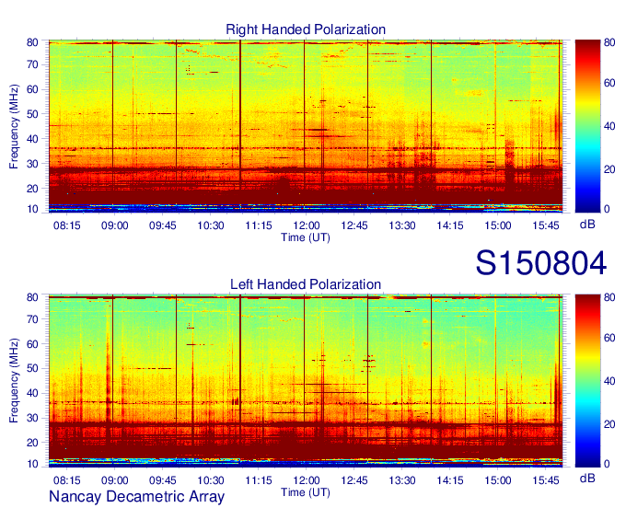The width and height of the screenshot is (626, 508).
Task: Click the 'Nancay Decametric Array' caption
Action: 136,496
